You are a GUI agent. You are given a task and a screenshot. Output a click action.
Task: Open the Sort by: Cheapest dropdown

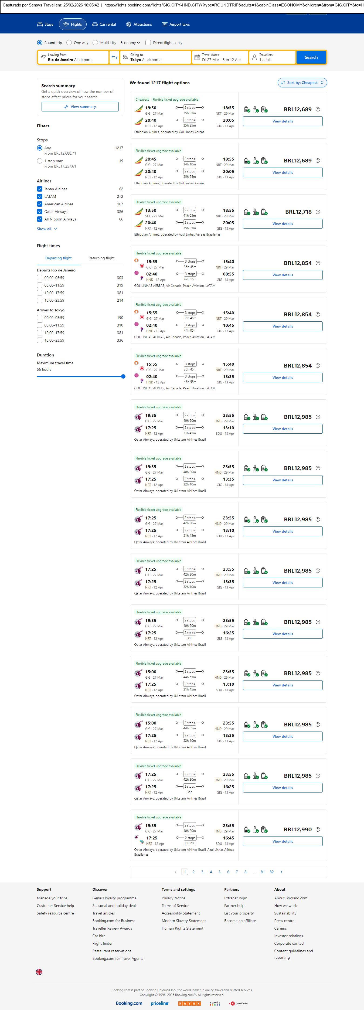coord(302,83)
